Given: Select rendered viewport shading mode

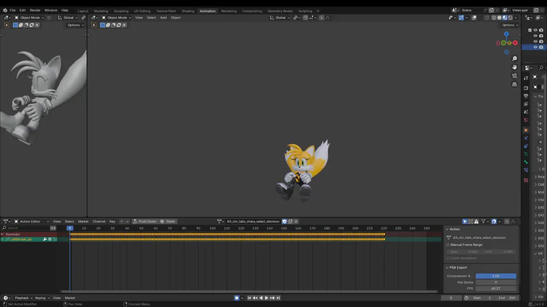Looking at the screenshot, I should (510, 18).
